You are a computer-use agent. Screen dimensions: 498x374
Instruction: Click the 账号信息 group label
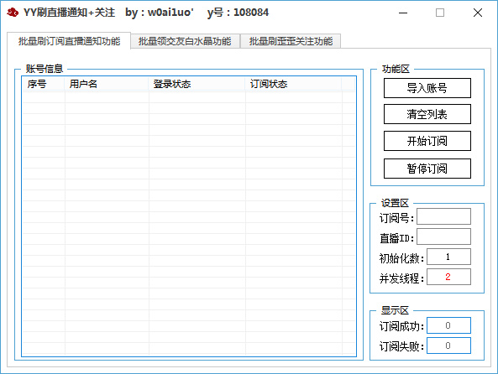(45, 69)
